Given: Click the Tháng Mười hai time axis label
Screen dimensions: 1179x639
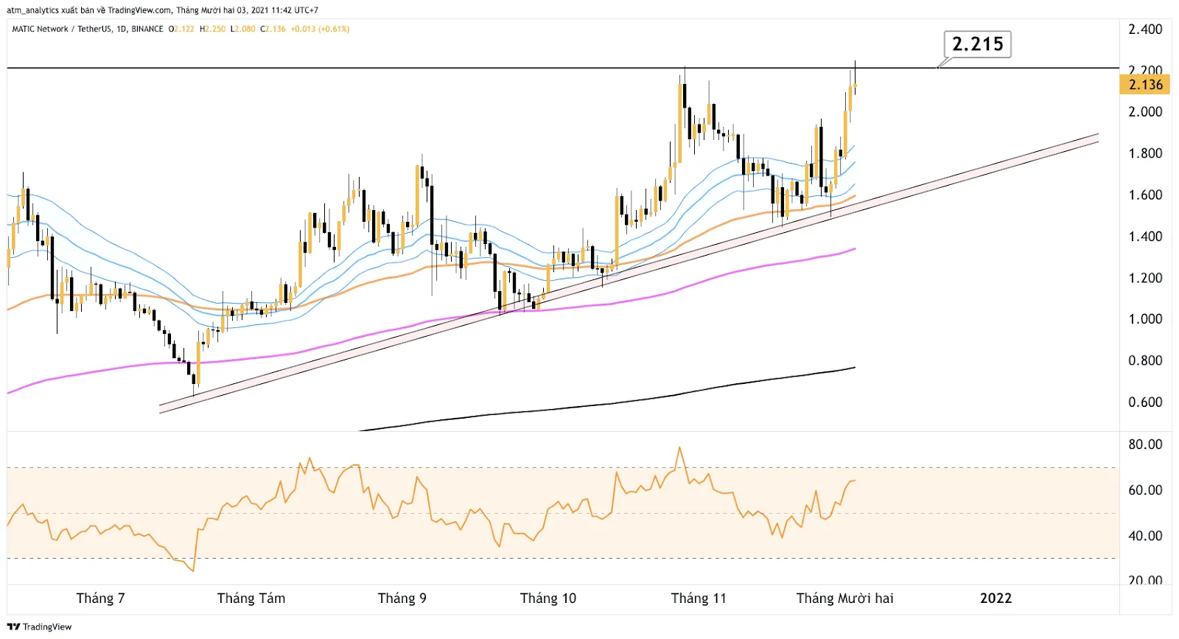Looking at the screenshot, I should pyautogui.click(x=844, y=598).
